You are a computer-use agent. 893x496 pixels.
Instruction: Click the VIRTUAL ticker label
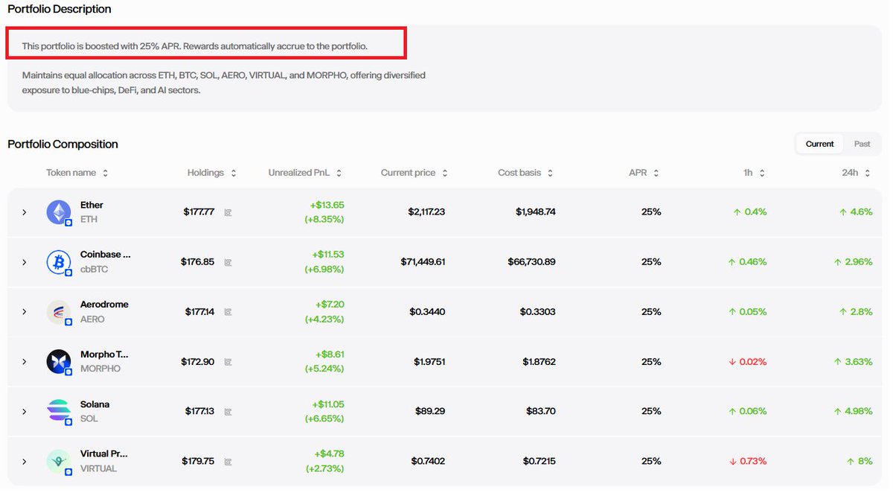(x=98, y=468)
